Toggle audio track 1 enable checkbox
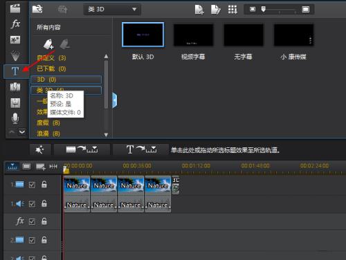This screenshot has width=346, height=260. point(32,204)
